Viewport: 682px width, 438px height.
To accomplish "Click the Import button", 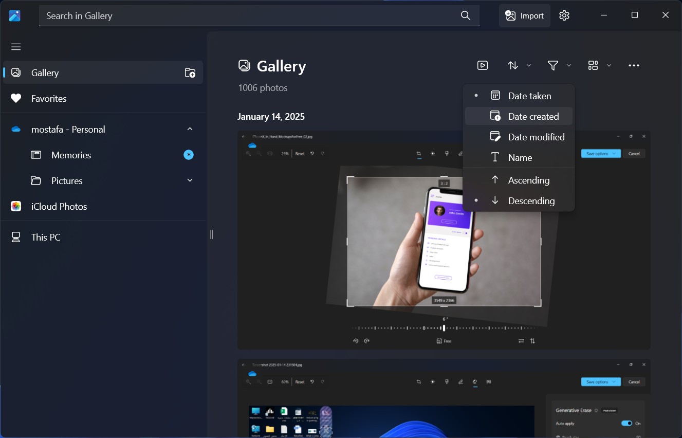I will (524, 15).
